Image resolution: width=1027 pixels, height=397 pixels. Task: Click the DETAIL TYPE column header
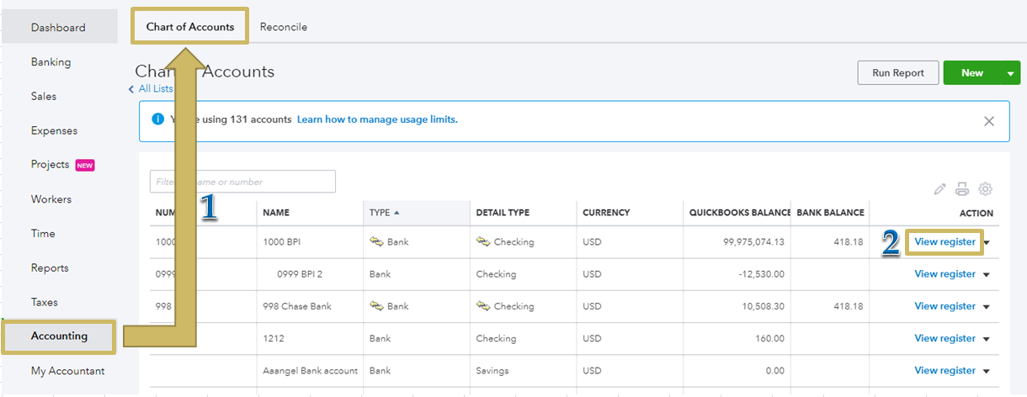(503, 213)
